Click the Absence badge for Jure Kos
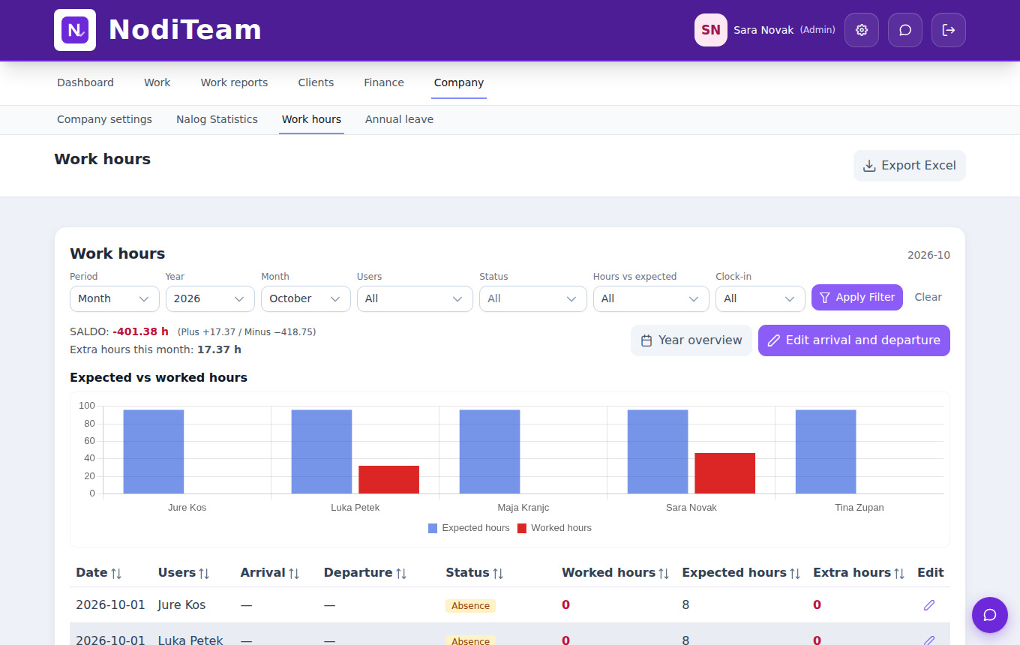This screenshot has width=1020, height=645. tap(471, 606)
